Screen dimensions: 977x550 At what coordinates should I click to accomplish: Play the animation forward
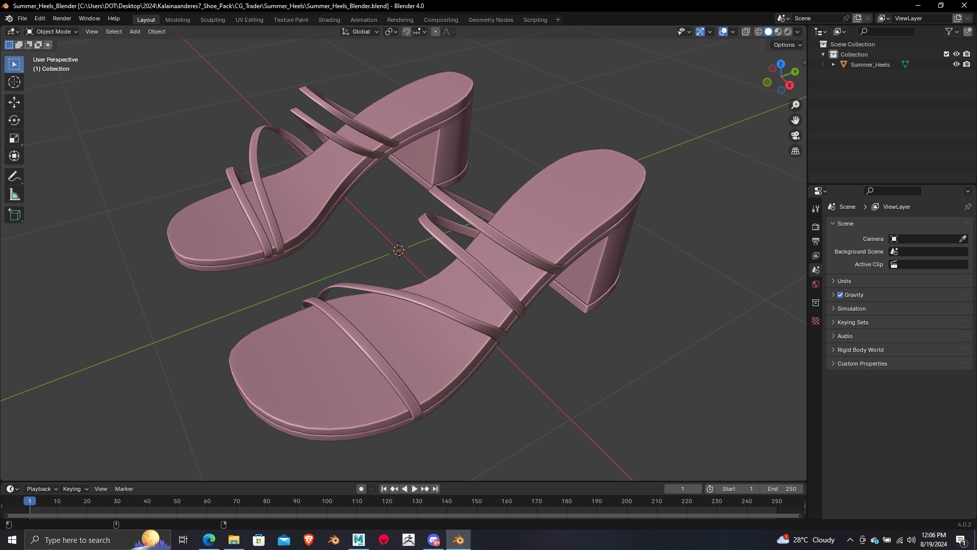click(x=415, y=489)
